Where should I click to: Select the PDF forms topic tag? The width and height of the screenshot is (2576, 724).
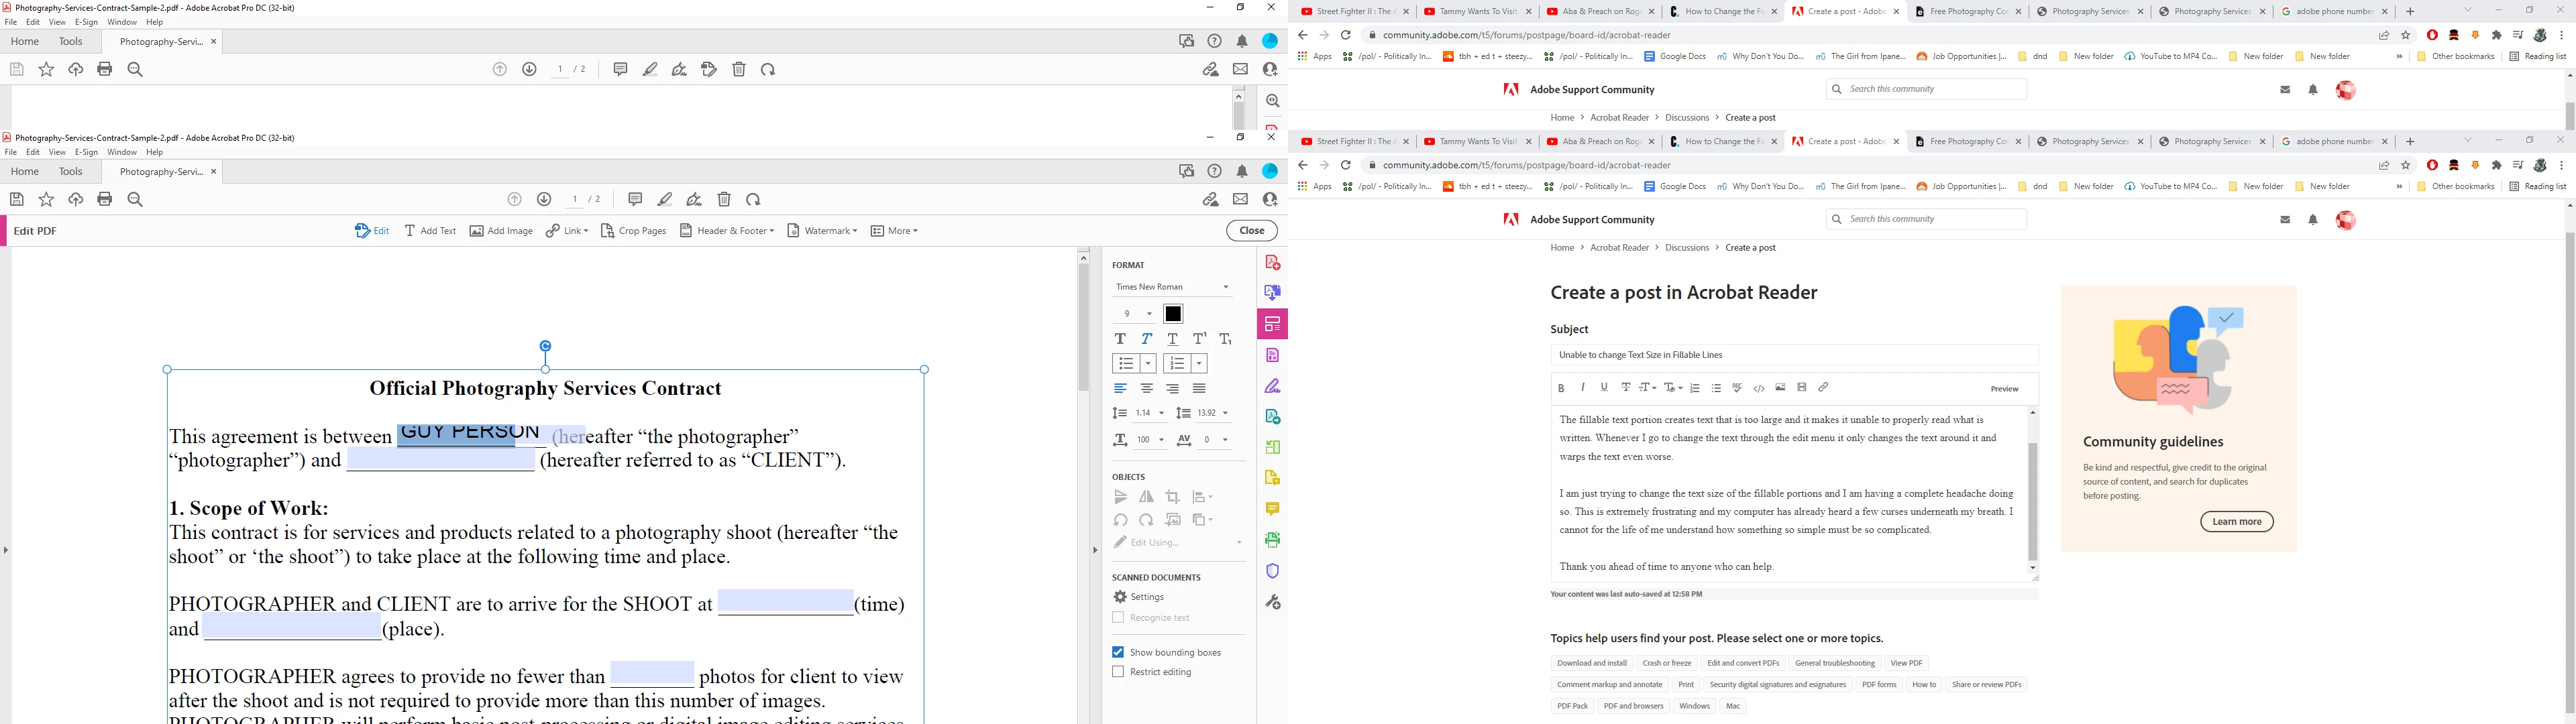[1878, 685]
